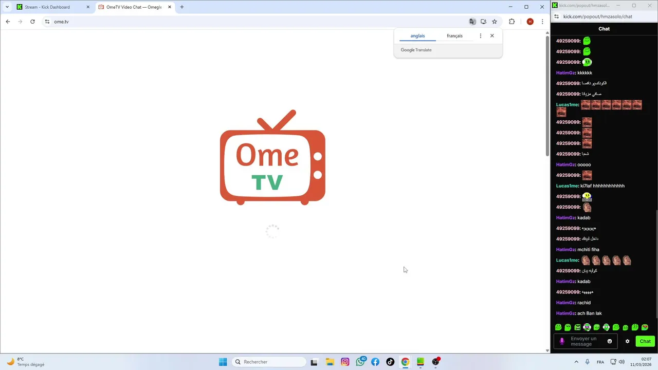Viewport: 658px width, 370px height.
Task: Expand the hidden system tray icons chevron
Action: pos(576,362)
